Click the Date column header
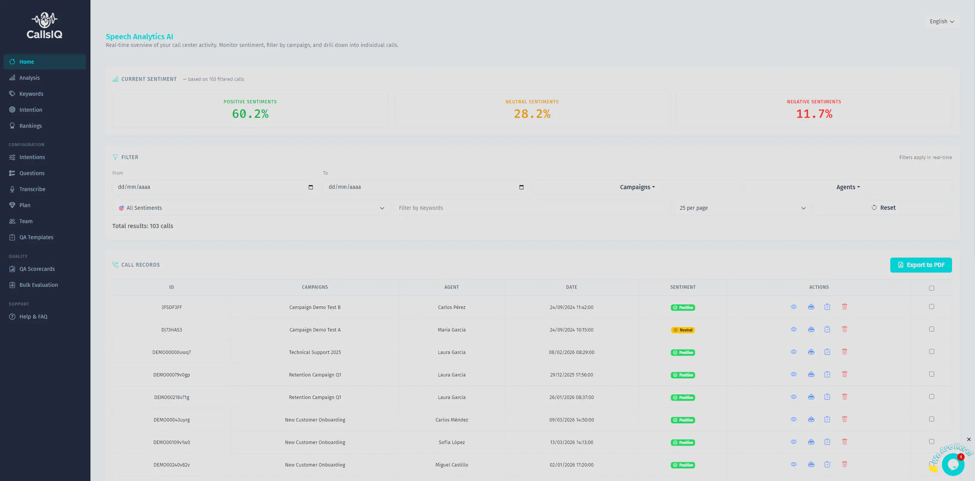 [x=571, y=287]
